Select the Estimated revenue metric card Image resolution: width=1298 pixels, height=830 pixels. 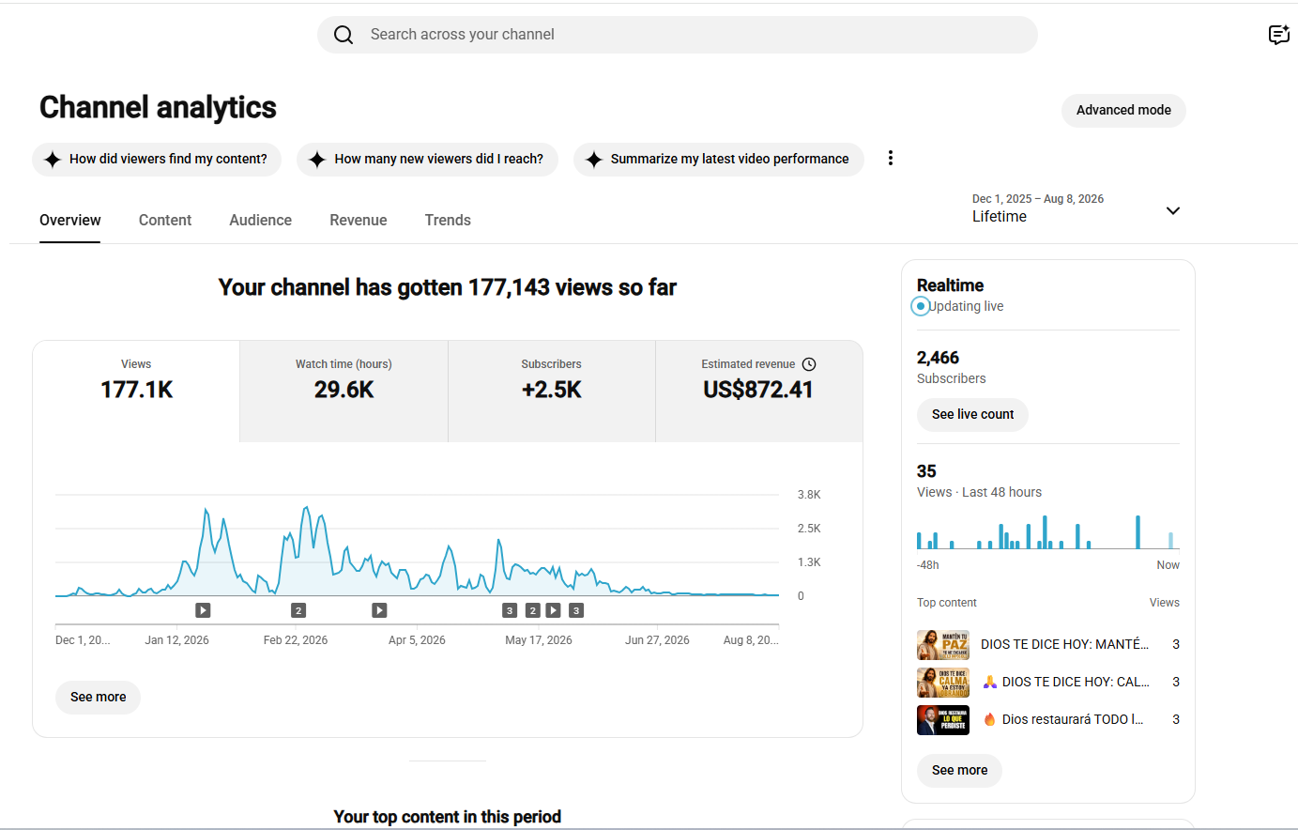(x=759, y=391)
